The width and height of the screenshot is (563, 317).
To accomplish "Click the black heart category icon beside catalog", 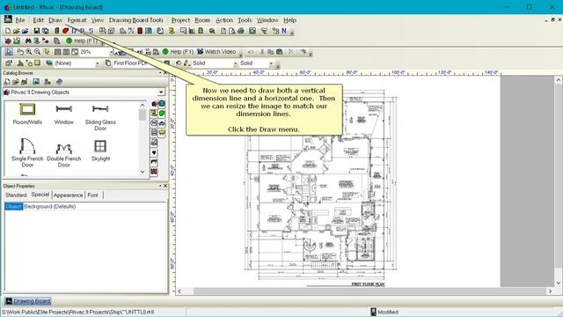I will [x=154, y=152].
